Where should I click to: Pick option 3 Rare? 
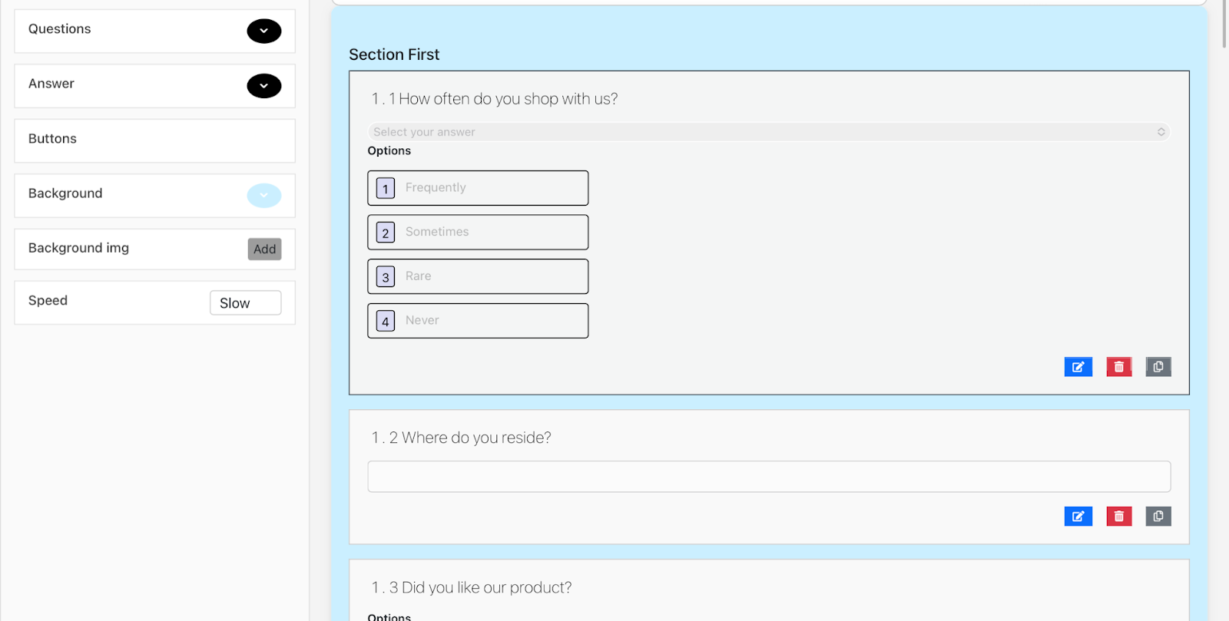[478, 276]
